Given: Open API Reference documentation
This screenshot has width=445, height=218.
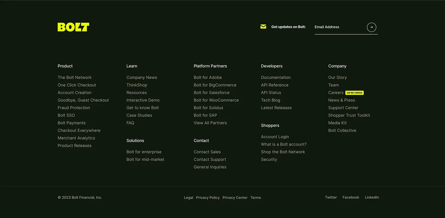Looking at the screenshot, I should [275, 85].
